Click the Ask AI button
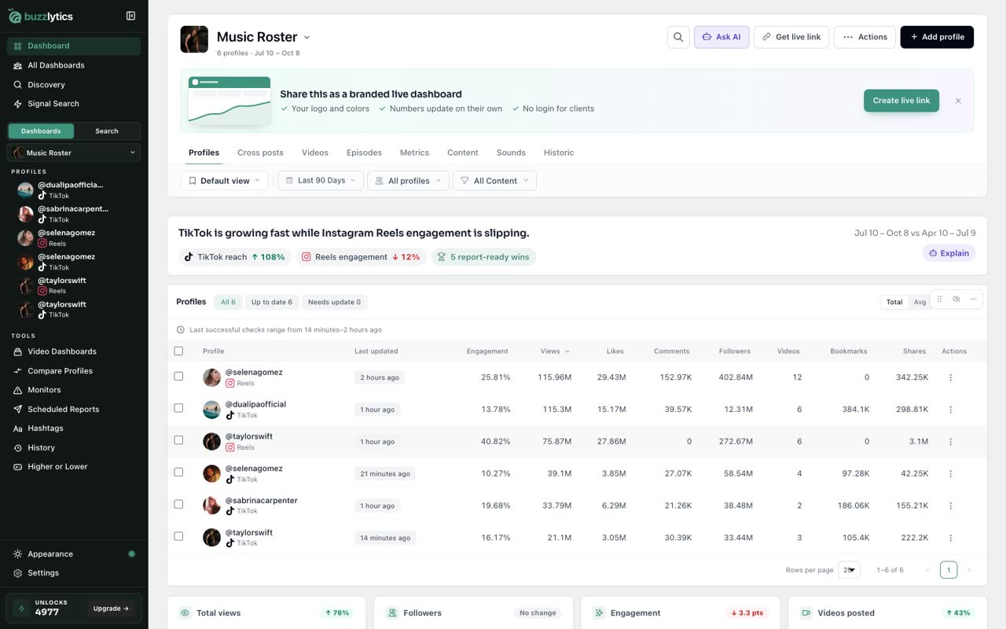1006x629 pixels. pos(721,37)
